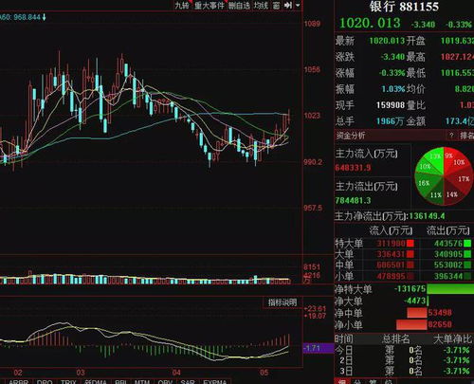Switch to the SAR indicator tab
The height and width of the screenshot is (384, 474).
click(x=187, y=381)
